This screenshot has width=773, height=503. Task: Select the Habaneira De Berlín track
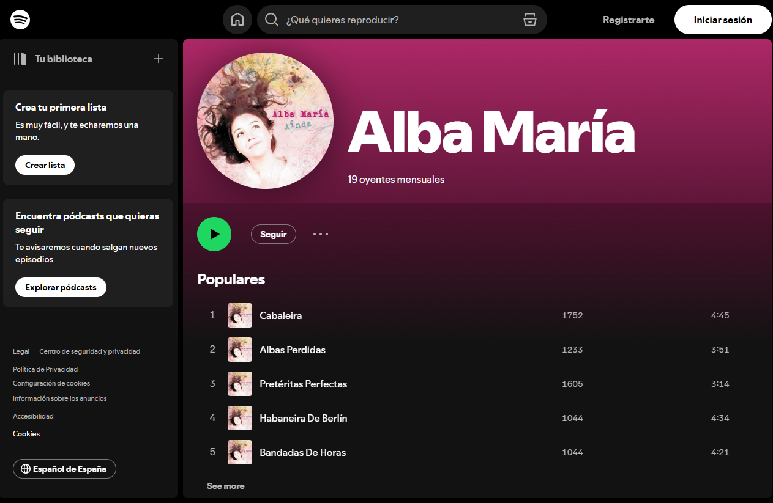tap(304, 418)
